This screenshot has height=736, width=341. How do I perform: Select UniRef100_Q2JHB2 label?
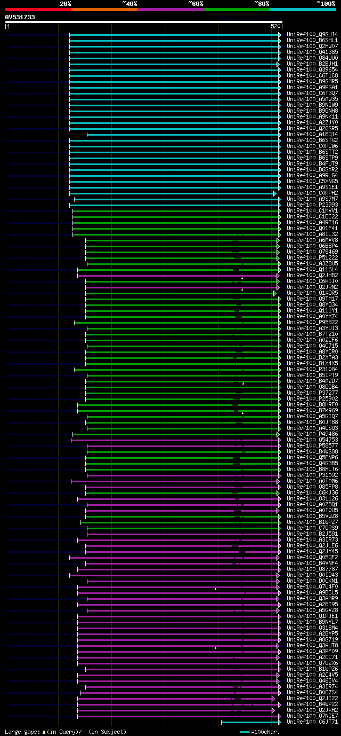[x=312, y=275]
